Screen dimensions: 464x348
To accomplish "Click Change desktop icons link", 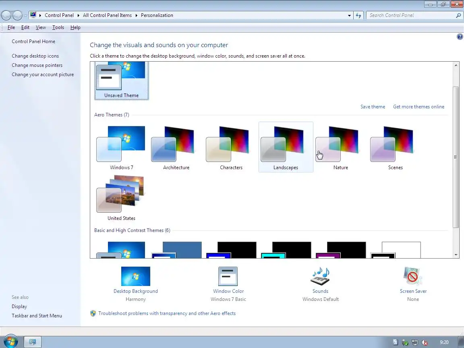I will (35, 56).
